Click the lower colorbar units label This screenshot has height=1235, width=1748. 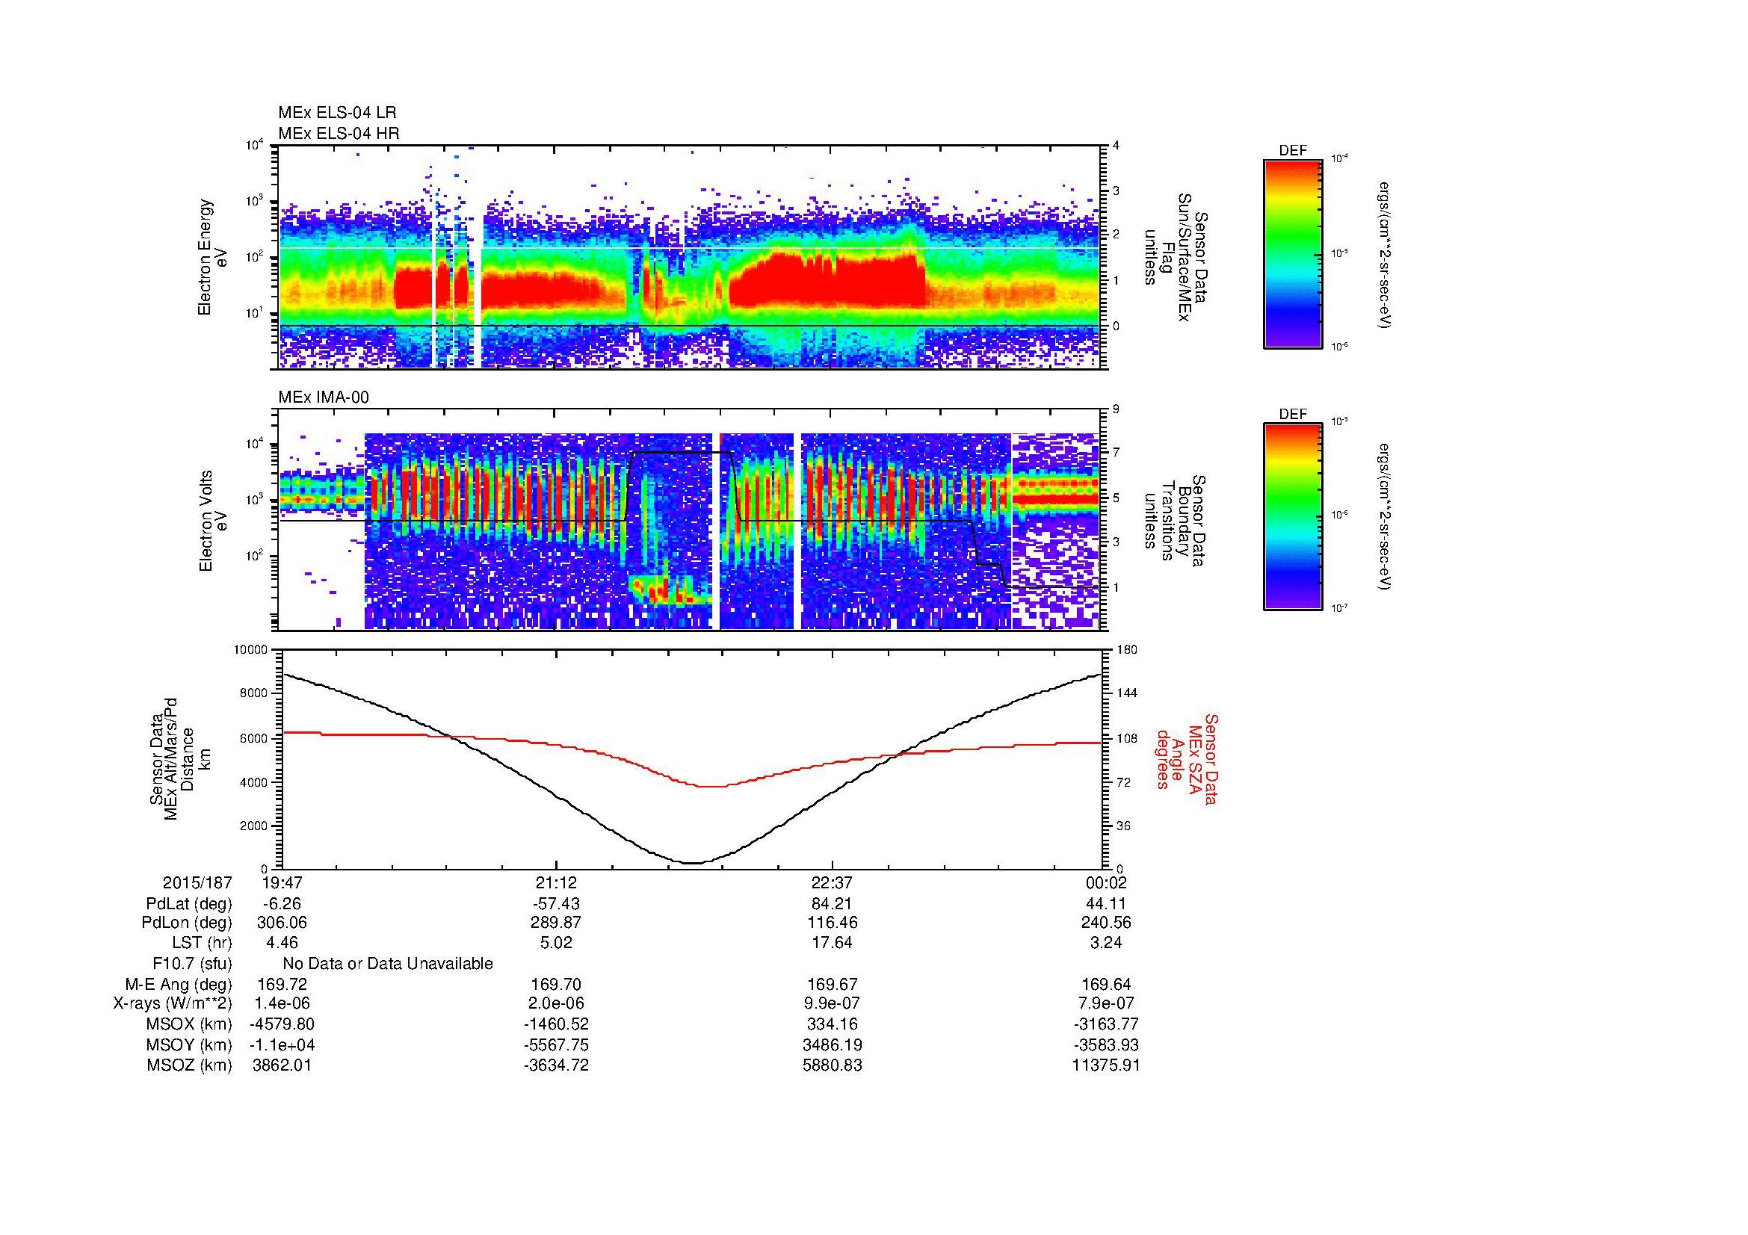coord(1386,517)
